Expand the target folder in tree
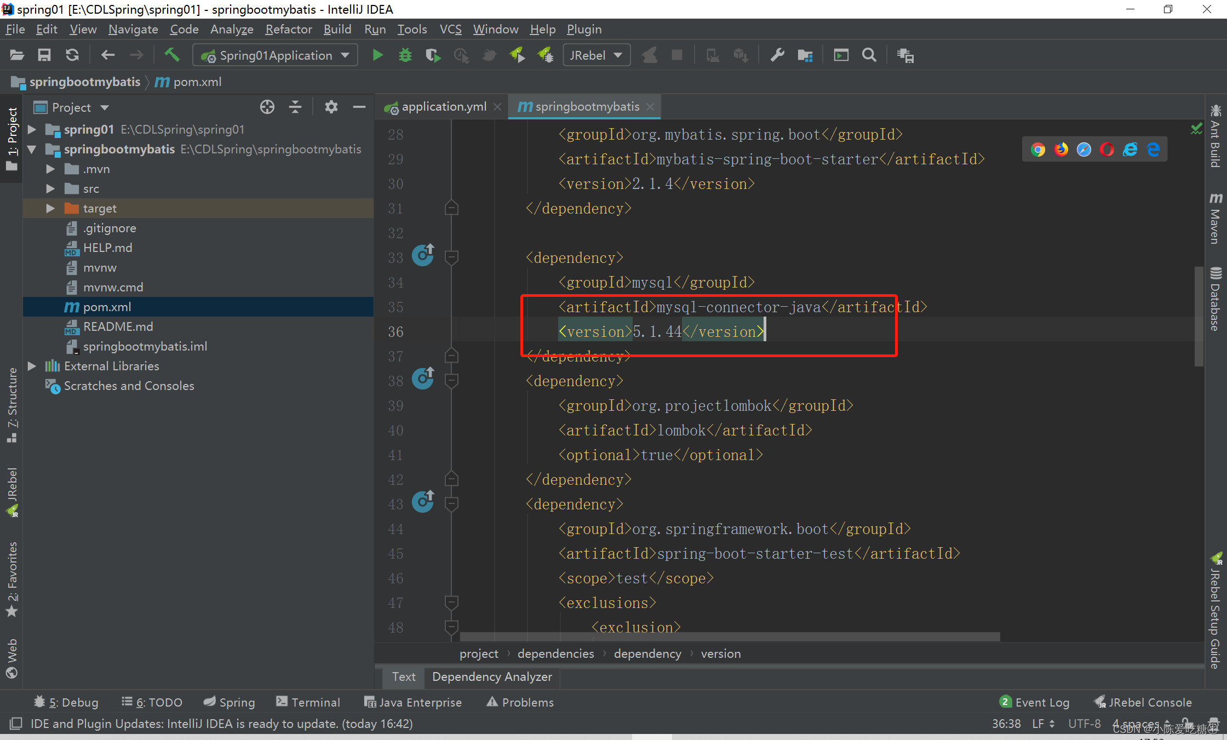 click(50, 208)
